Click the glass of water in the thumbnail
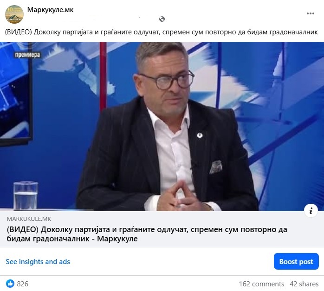The width and height of the screenshot is (324, 291). coord(26,195)
